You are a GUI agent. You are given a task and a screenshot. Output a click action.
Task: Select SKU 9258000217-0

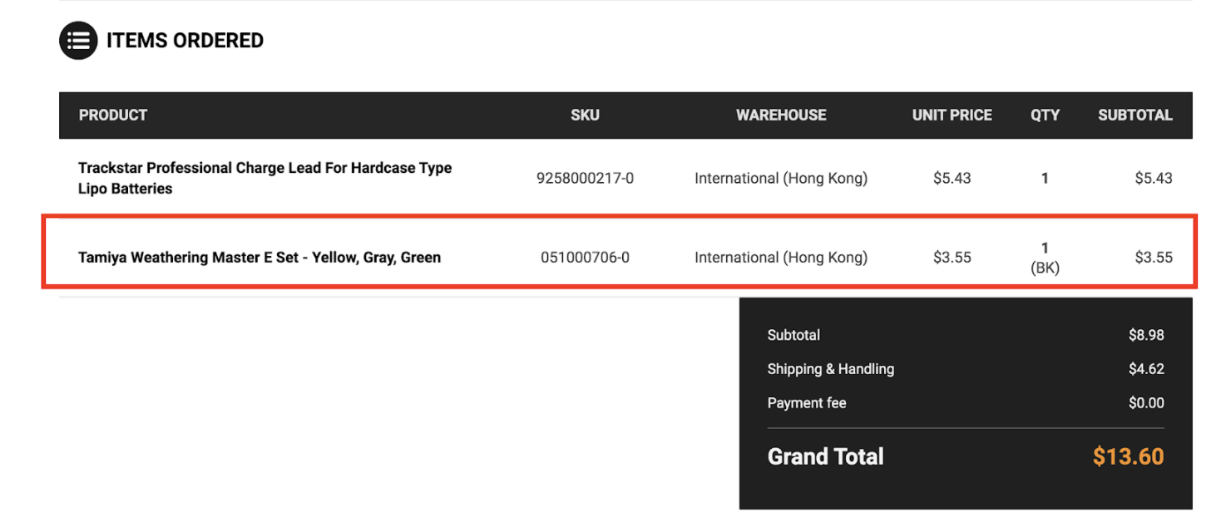[x=585, y=178]
